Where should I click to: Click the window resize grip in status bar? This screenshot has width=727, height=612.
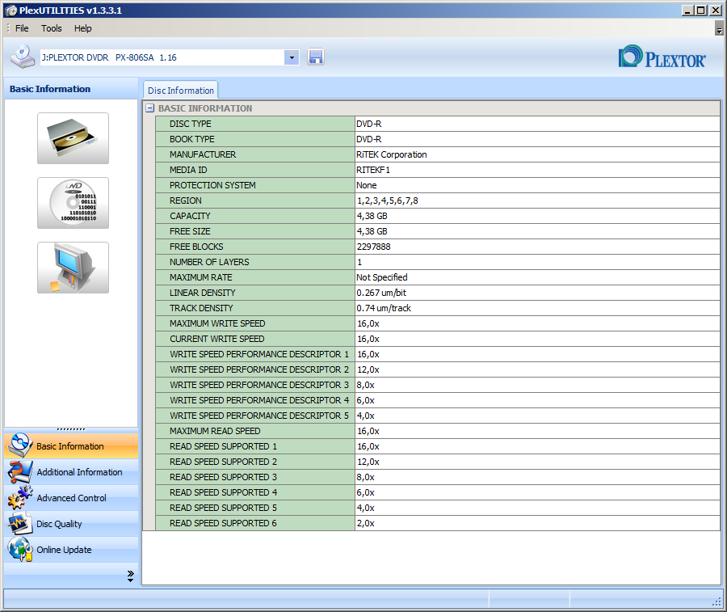pyautogui.click(x=716, y=601)
